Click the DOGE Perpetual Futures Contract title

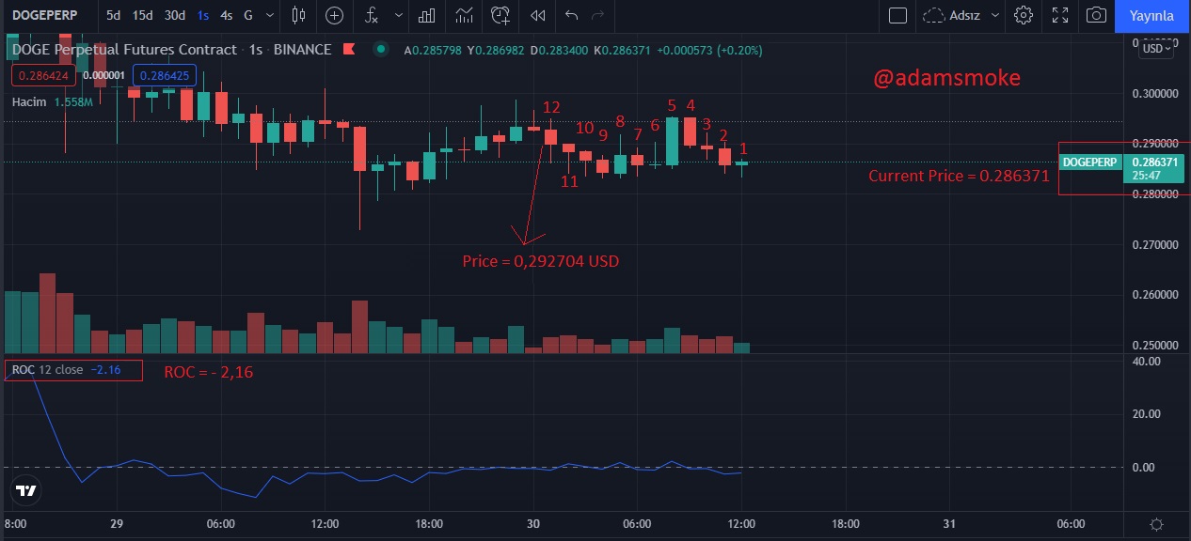pos(125,50)
